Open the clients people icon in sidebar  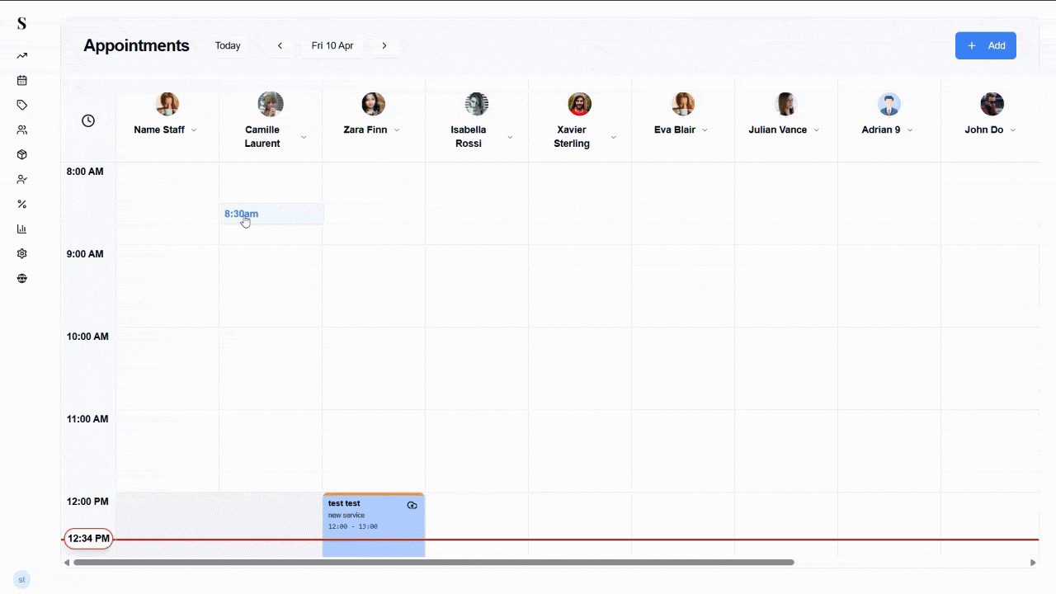point(22,130)
